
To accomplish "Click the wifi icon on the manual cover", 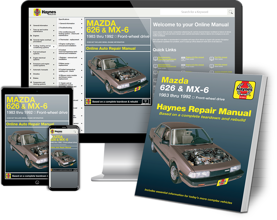I will pyautogui.click(x=145, y=102).
